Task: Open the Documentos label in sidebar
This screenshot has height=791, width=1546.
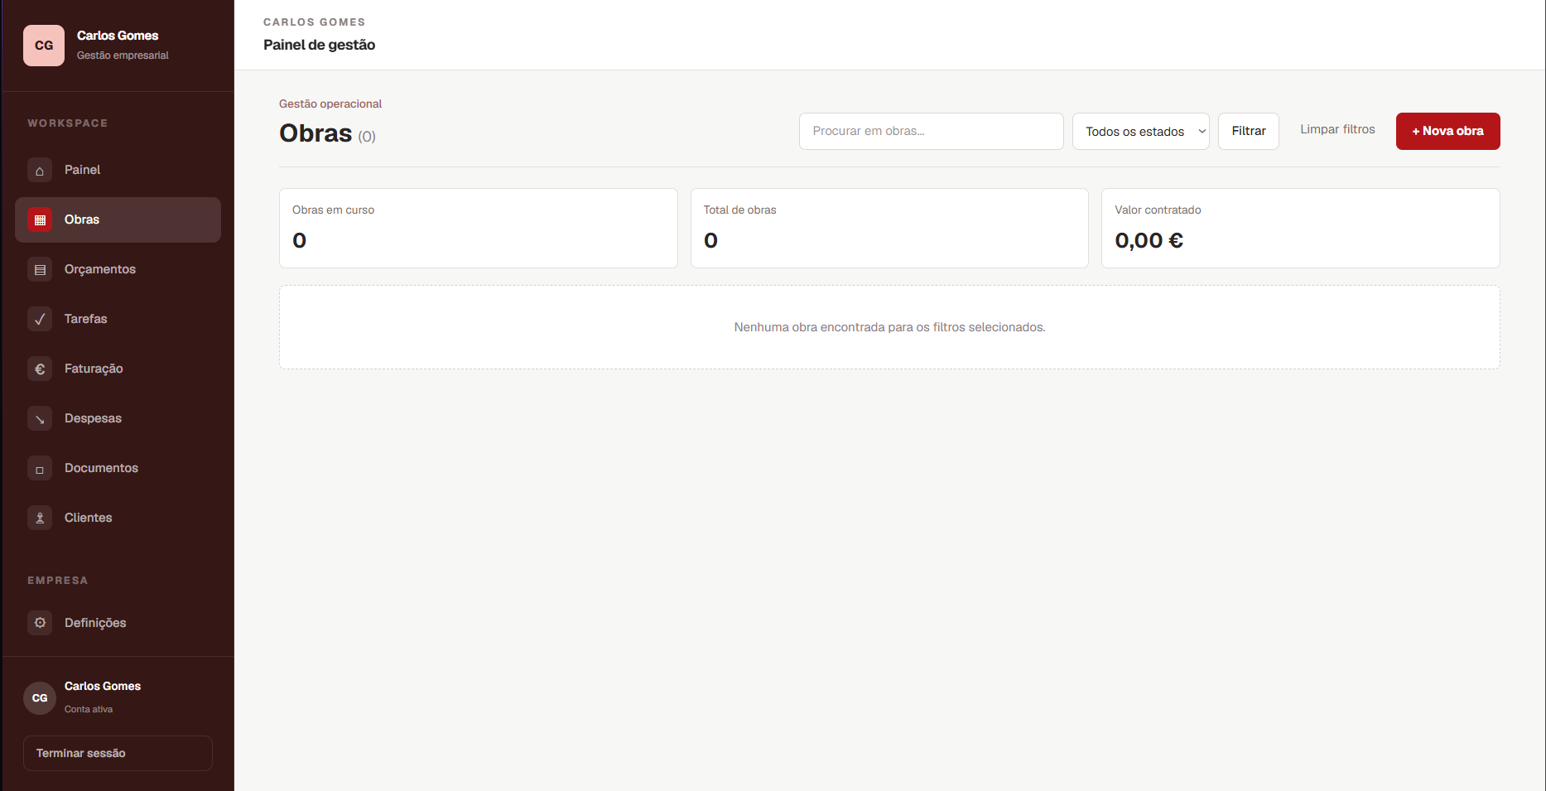Action: (101, 468)
